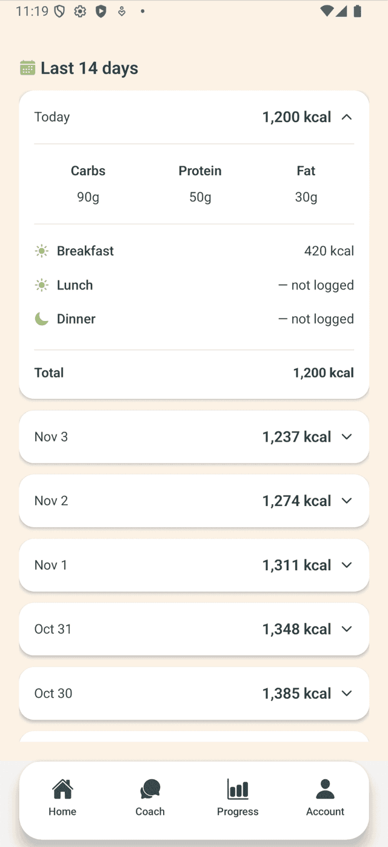This screenshot has width=388, height=847.
Task: Tap the moon icon next to Dinner
Action: (41, 319)
